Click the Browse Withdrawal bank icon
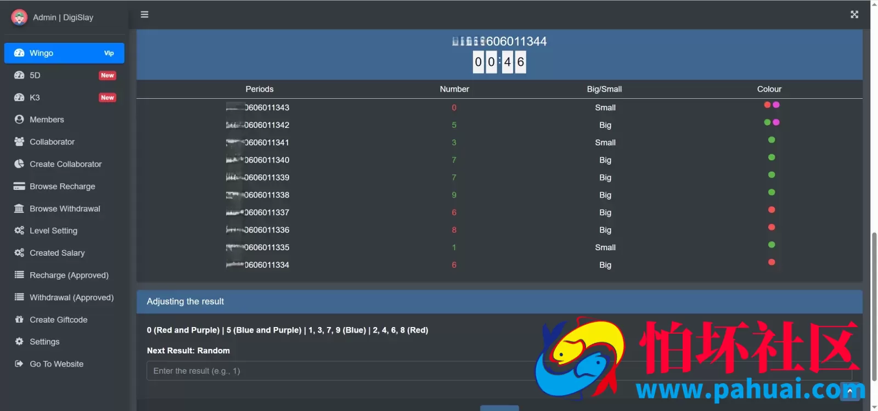 [19, 209]
